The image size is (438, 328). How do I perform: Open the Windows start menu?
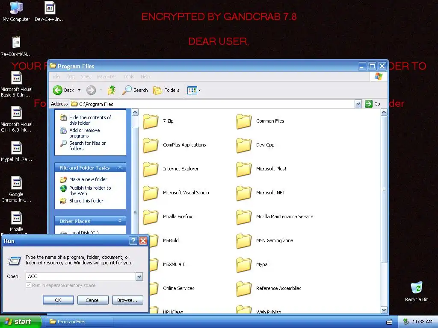coord(21,322)
